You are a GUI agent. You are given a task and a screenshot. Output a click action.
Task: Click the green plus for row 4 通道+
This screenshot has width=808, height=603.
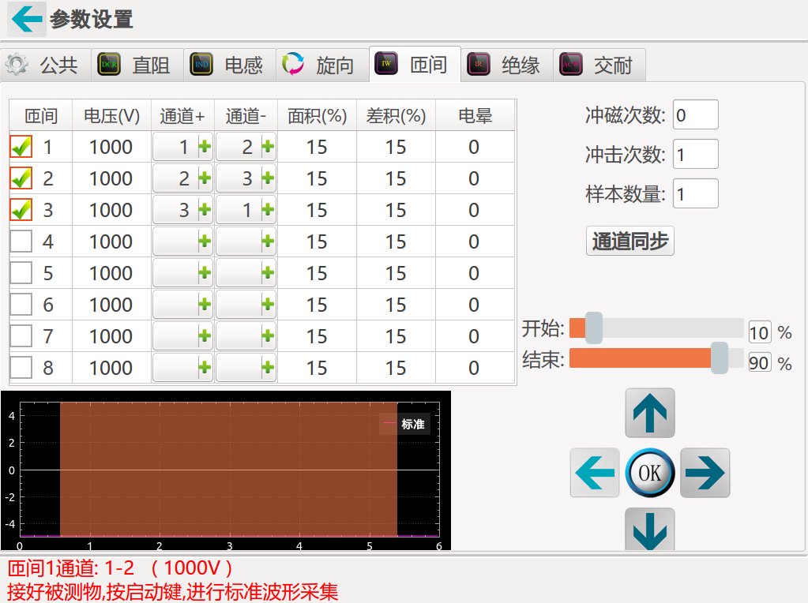[205, 242]
